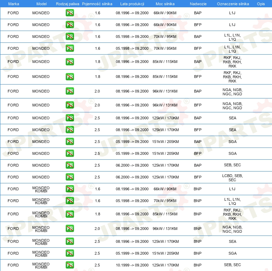272x271 pixels.
Task: Click SEA engine code in BAP row
Action: [x=232, y=118]
